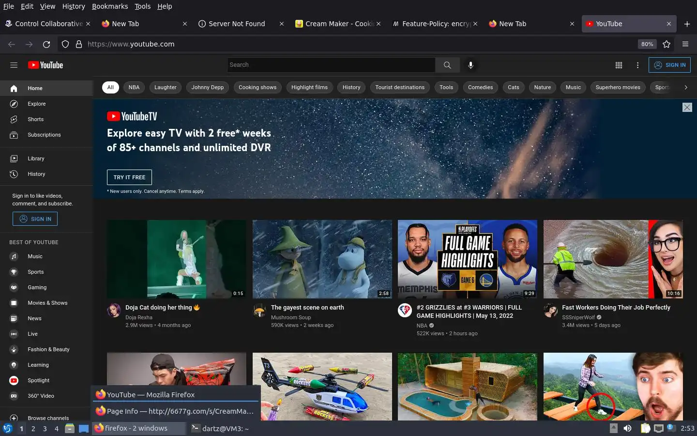Open the Doja Cat doing her thing thumbnail
The height and width of the screenshot is (436, 697).
coord(177,259)
